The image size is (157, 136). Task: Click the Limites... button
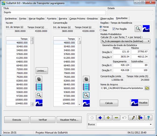(x=42, y=71)
